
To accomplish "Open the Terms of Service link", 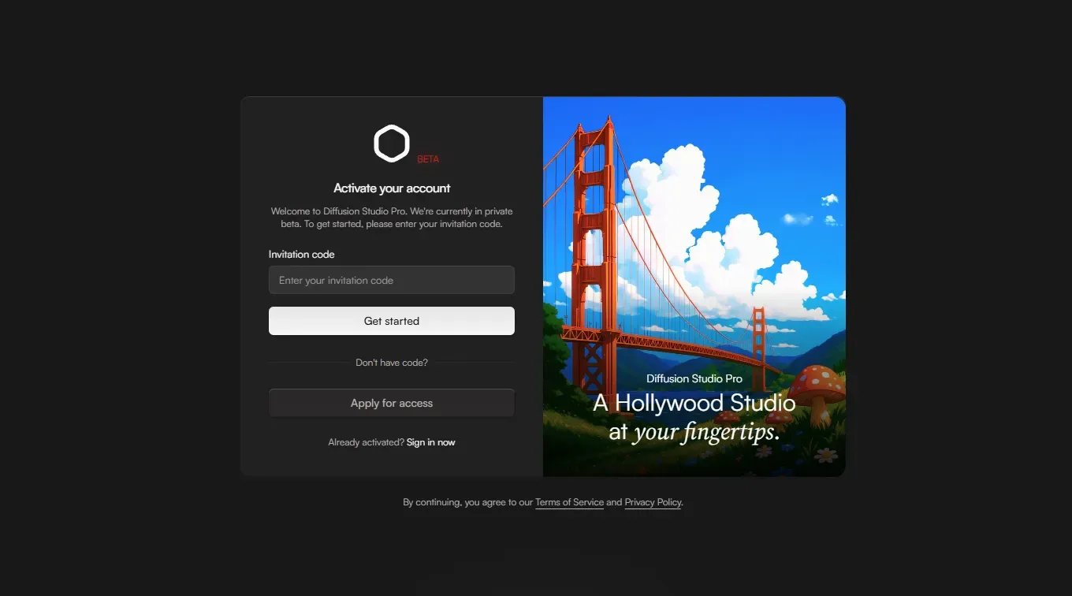I will (x=569, y=502).
